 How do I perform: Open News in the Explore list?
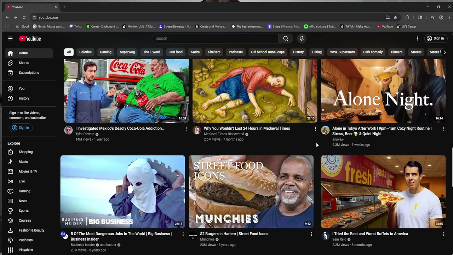point(29,201)
